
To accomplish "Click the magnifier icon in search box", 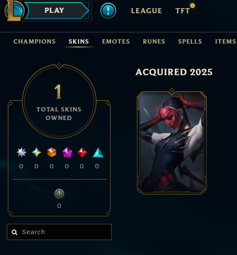I will 15,232.
